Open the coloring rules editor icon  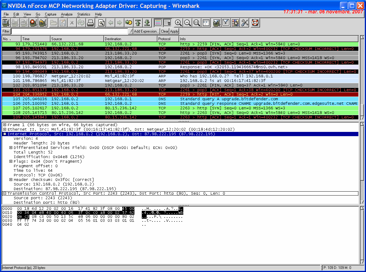coord(235,23)
